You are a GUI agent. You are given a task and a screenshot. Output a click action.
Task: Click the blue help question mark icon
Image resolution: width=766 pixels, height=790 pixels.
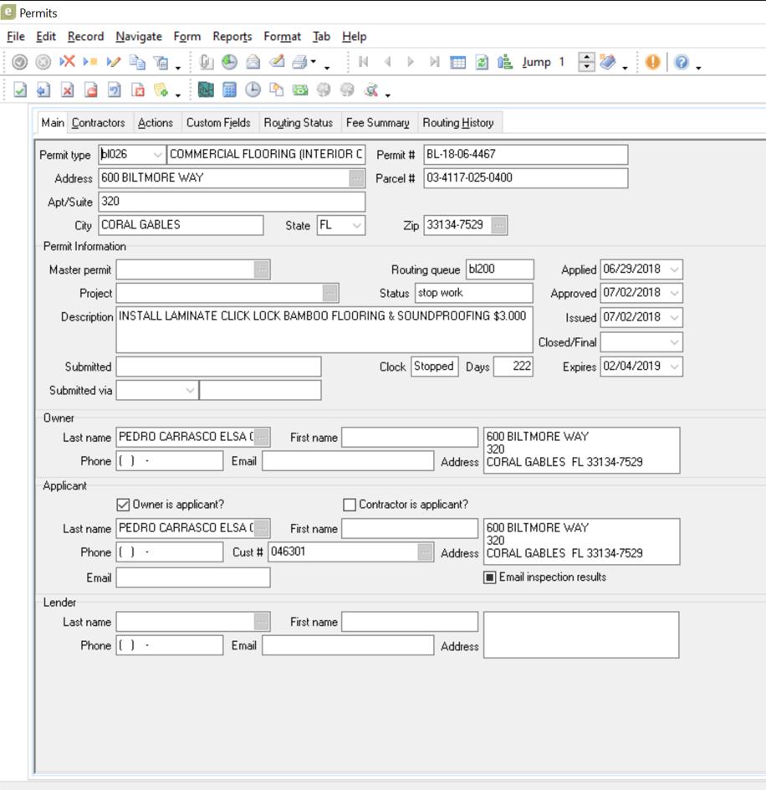coord(682,62)
